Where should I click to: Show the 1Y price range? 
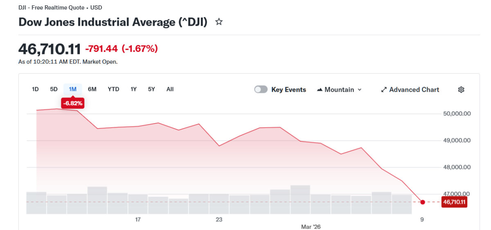tap(133, 89)
